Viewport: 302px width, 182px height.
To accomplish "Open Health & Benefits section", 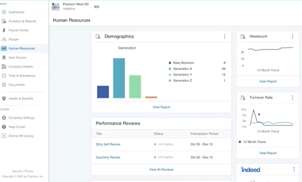I will click(21, 98).
